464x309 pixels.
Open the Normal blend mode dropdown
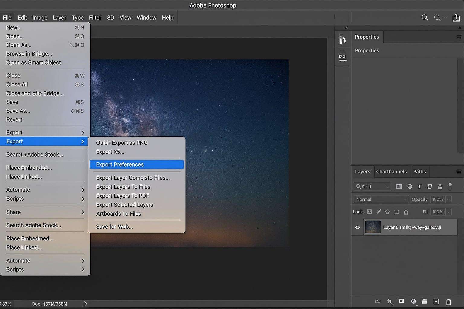click(x=381, y=199)
